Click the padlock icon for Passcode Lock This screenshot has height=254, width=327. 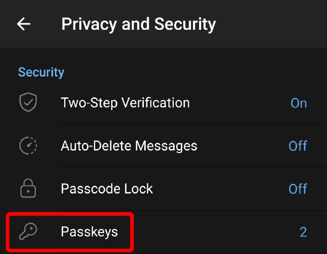point(28,189)
